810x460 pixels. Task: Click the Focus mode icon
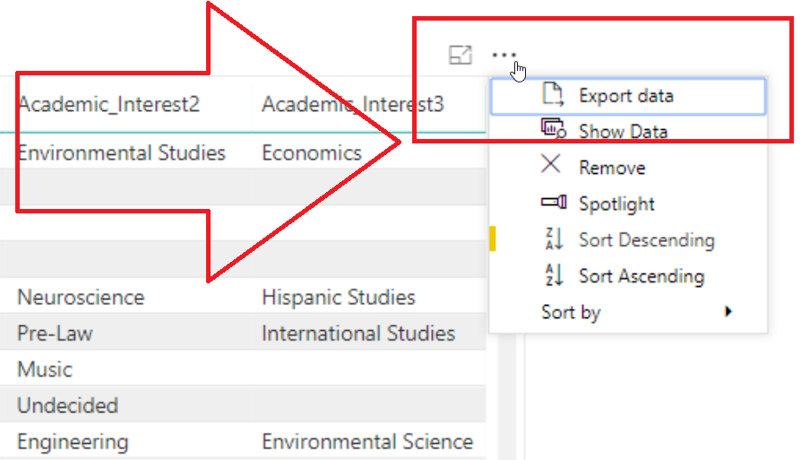[461, 55]
